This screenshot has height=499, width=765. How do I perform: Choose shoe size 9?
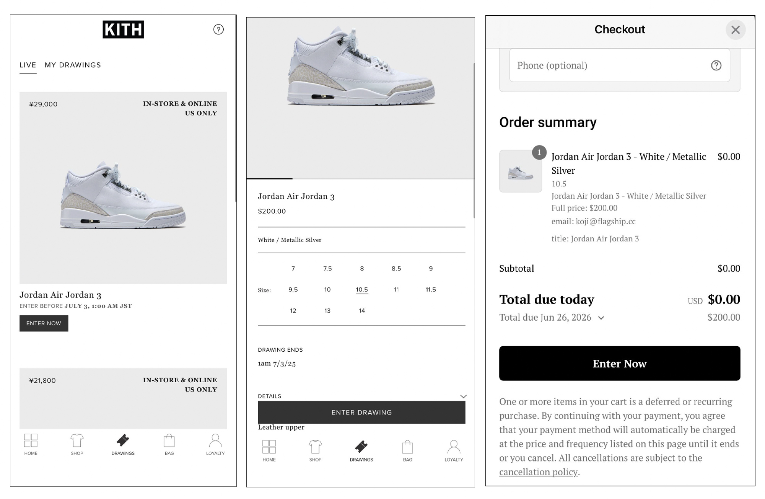(x=431, y=269)
